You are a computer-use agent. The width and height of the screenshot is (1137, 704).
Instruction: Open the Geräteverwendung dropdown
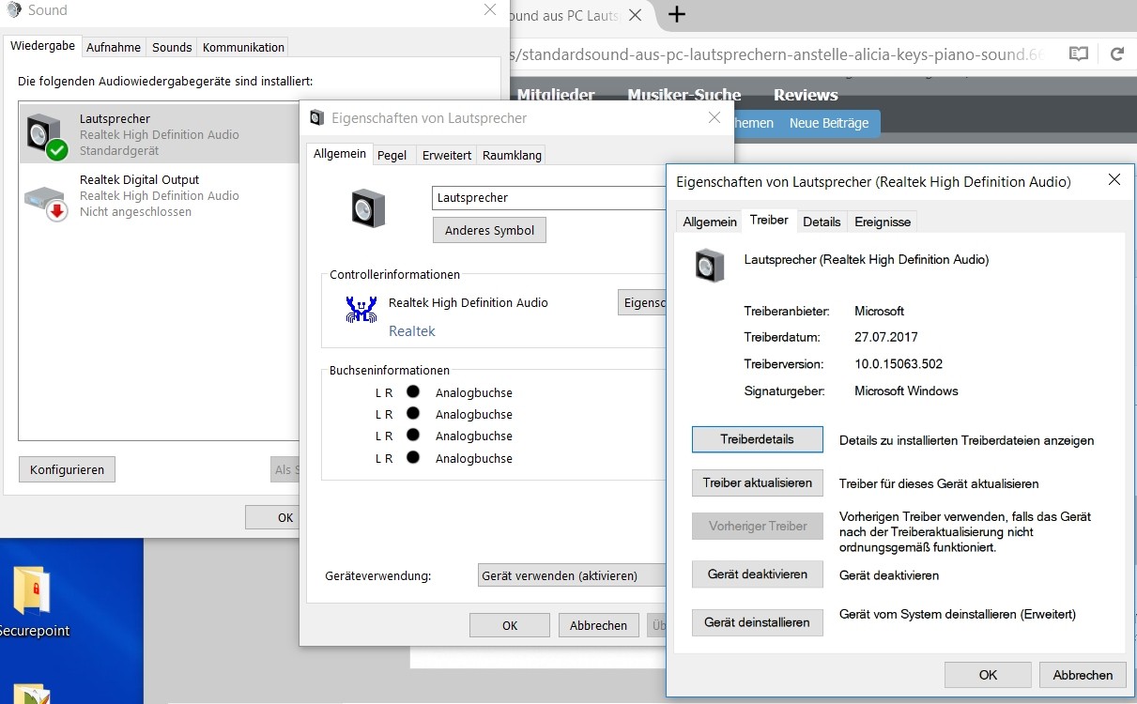coord(572,575)
